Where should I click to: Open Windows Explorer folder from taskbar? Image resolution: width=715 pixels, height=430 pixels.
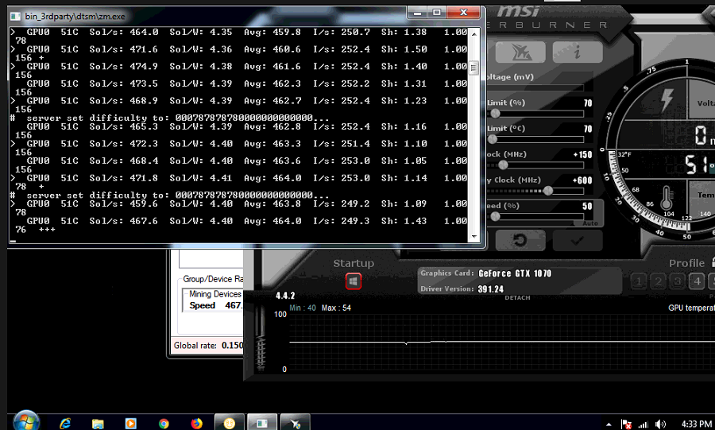point(98,424)
